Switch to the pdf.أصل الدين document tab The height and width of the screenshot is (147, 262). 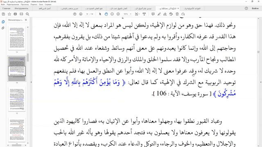coord(45,8)
